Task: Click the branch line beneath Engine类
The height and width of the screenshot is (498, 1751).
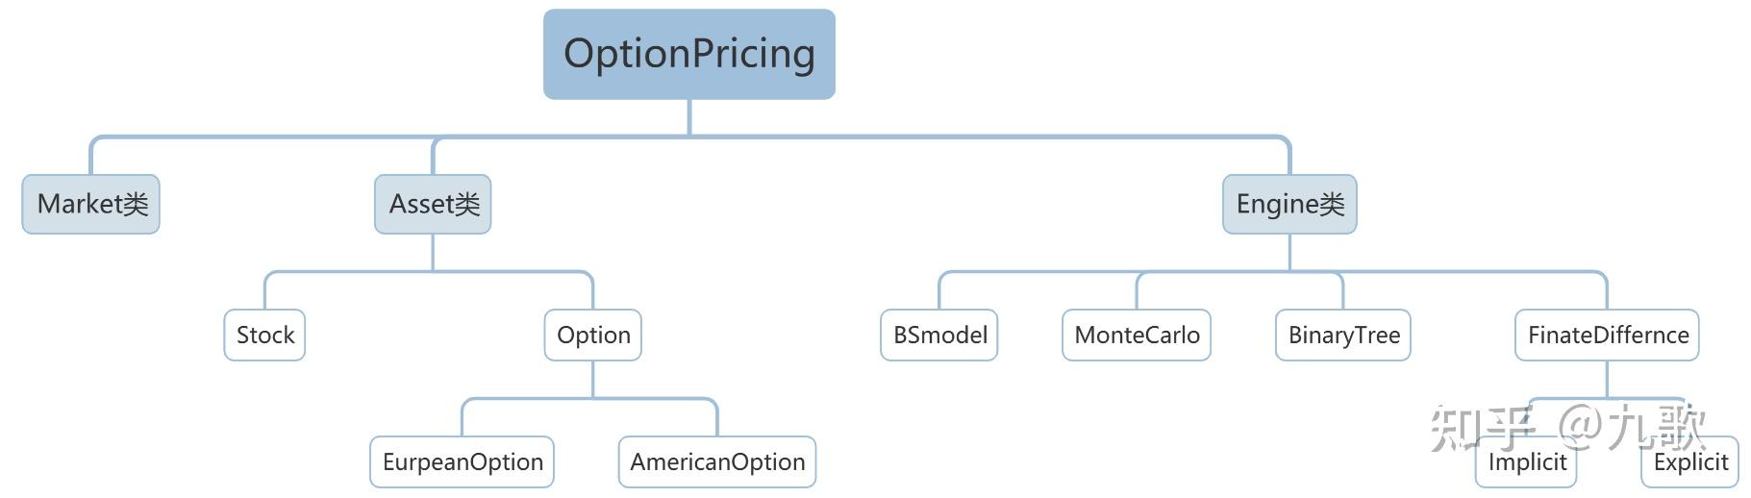Action: pyautogui.click(x=1289, y=252)
